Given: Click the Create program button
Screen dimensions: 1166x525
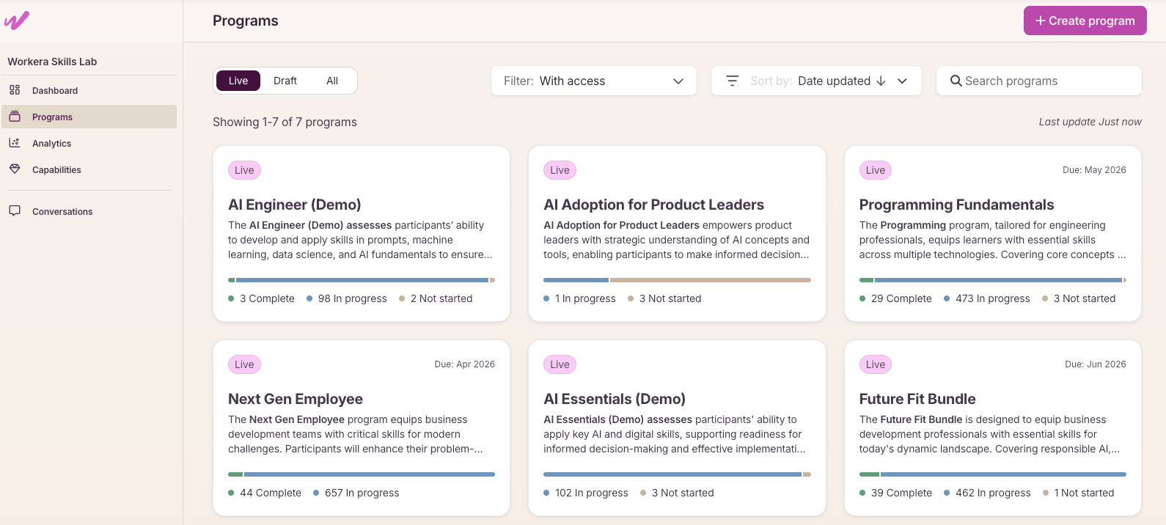Looking at the screenshot, I should [x=1085, y=21].
